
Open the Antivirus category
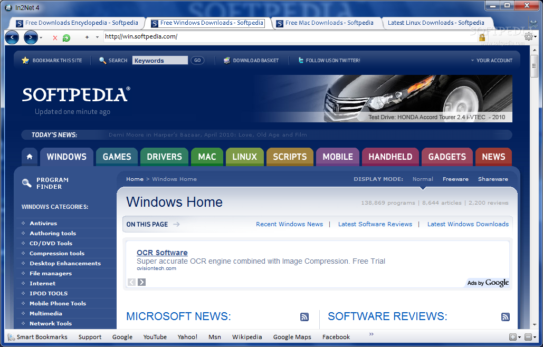43,224
